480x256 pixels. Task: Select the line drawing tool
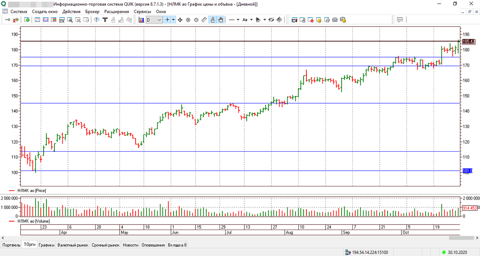coord(232,20)
